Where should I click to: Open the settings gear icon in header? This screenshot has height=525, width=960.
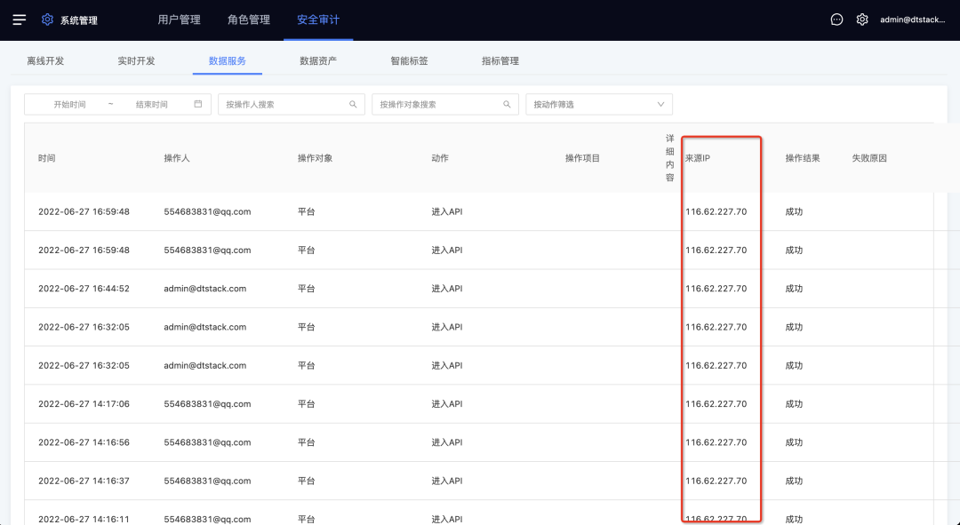[x=862, y=20]
